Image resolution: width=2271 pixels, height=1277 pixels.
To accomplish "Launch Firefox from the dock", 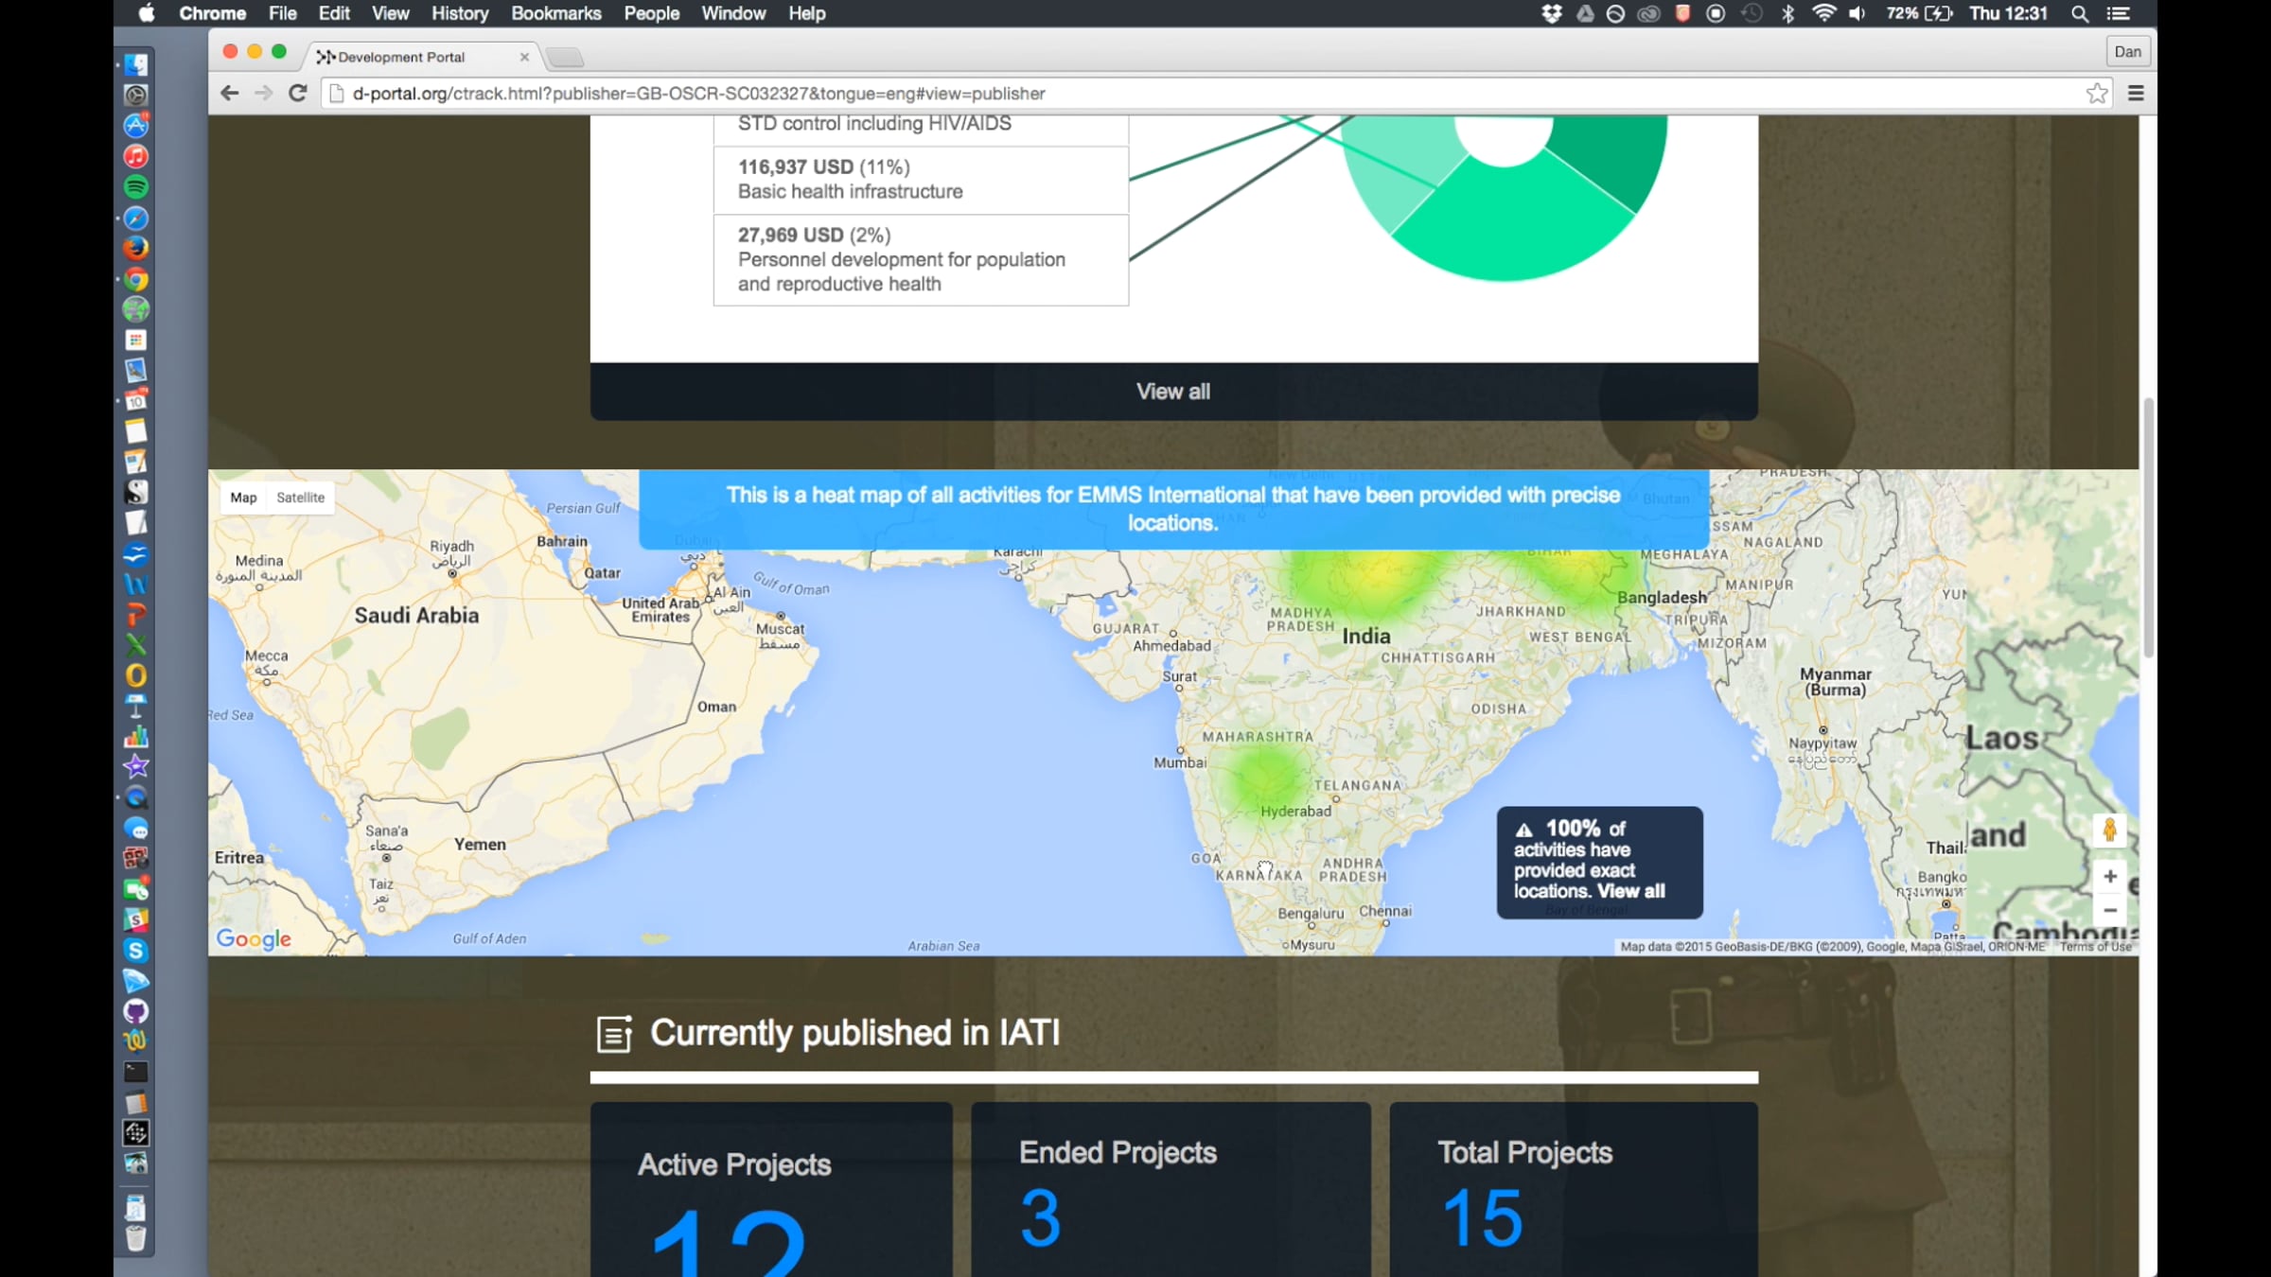I will (136, 248).
